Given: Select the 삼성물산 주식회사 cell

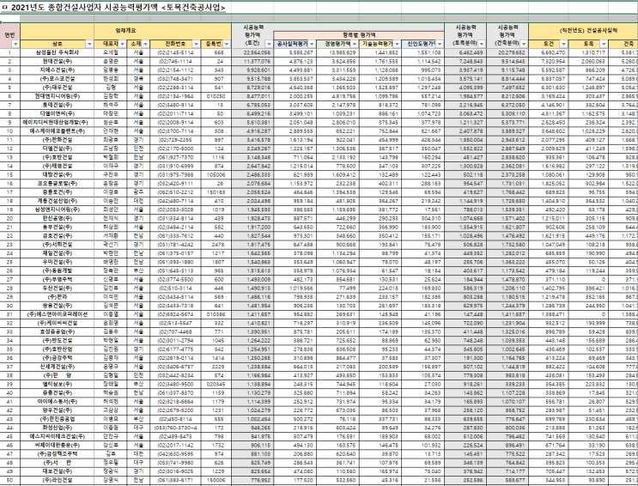Looking at the screenshot, I should 57,52.
